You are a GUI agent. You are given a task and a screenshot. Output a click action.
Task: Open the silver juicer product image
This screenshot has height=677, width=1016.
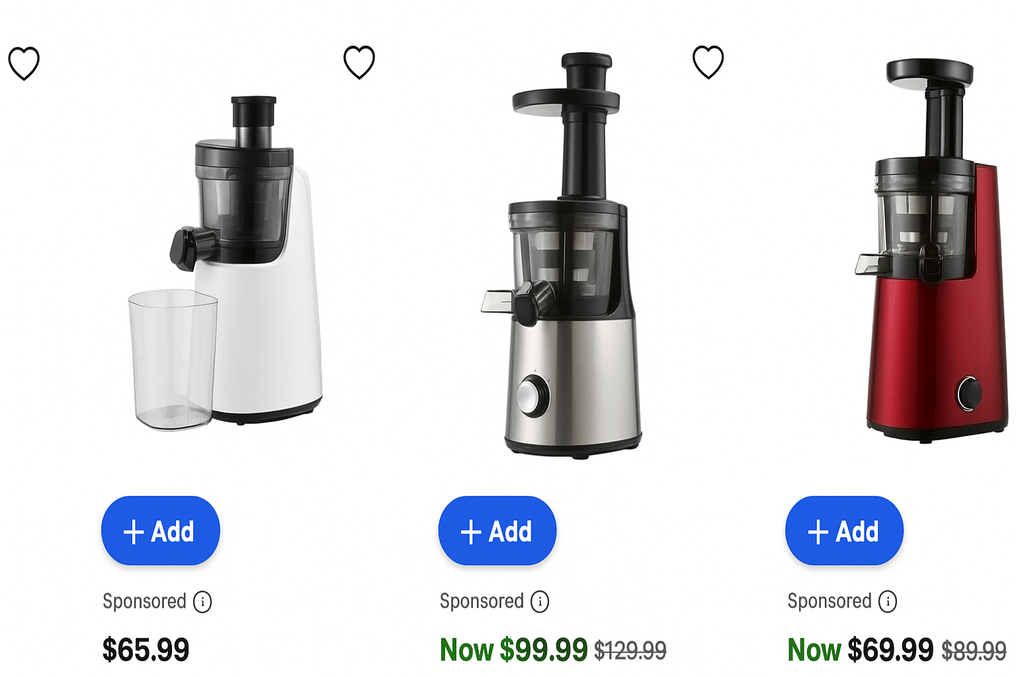(x=561, y=255)
